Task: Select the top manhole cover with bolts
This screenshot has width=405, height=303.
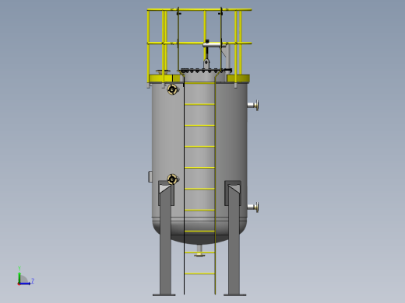Action: (x=206, y=70)
